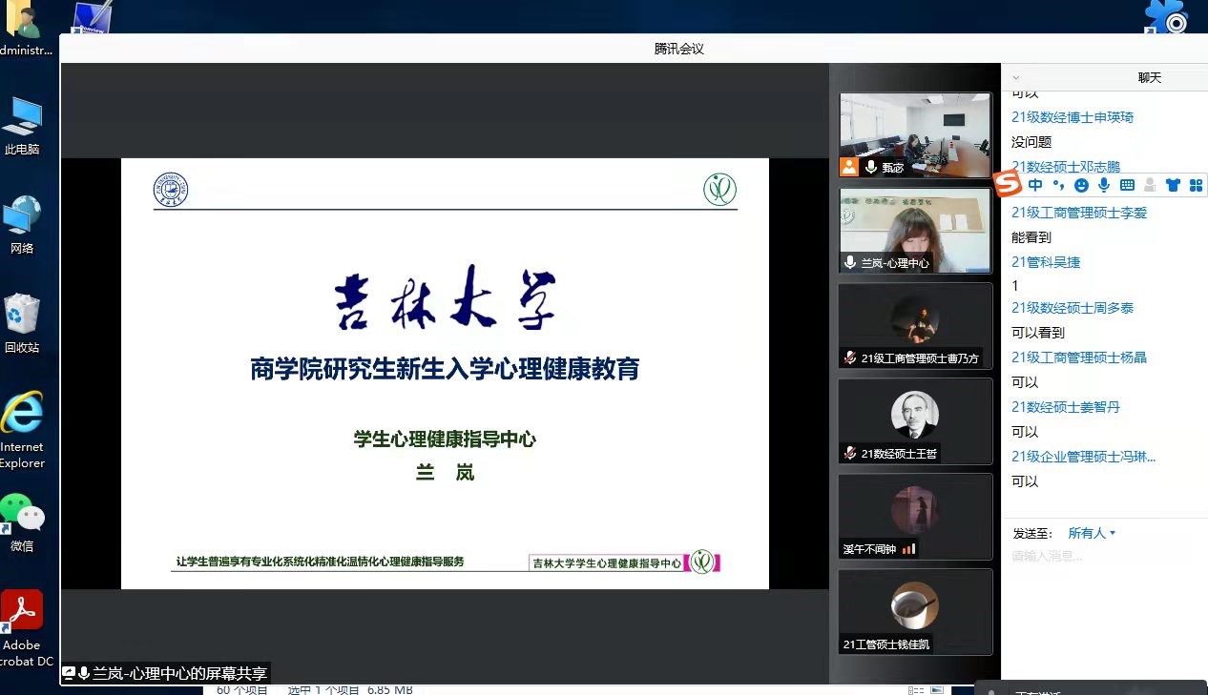Open Adobe Acrobat DC desktop shortcut
This screenshot has width=1208, height=695.
(x=24, y=628)
